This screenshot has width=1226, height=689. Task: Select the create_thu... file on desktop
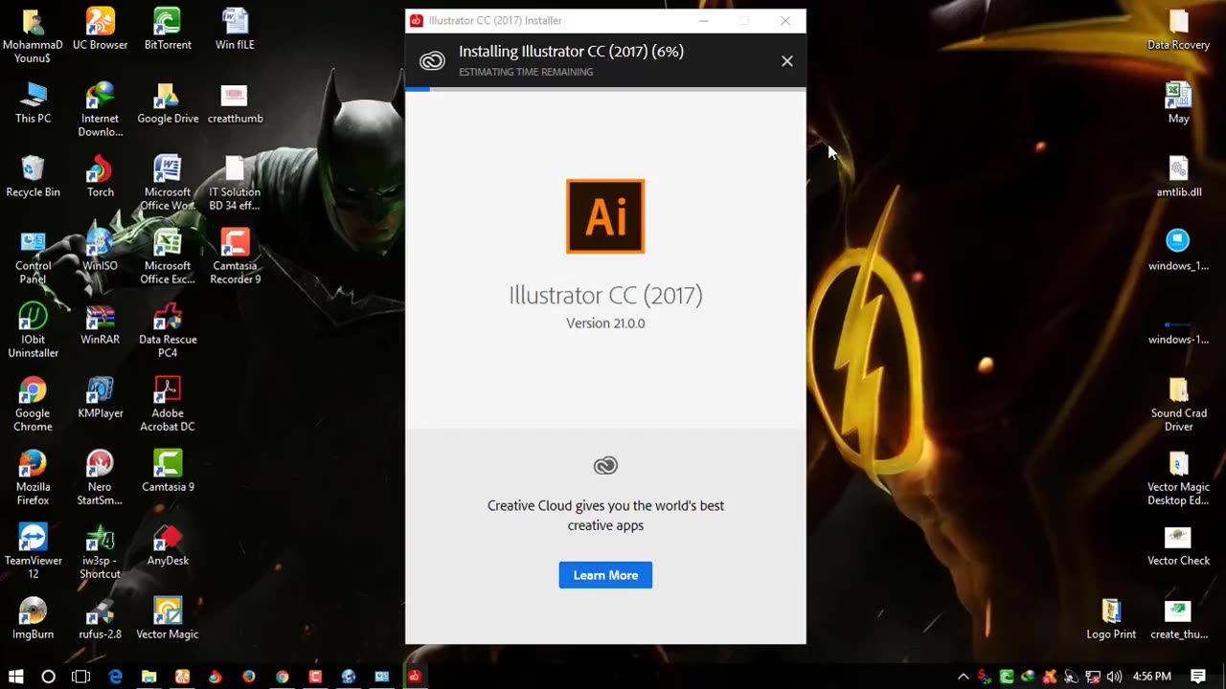tap(1178, 619)
